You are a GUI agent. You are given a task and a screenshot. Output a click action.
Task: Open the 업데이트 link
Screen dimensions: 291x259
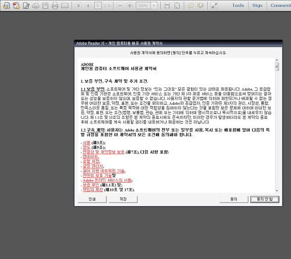tap(91, 157)
